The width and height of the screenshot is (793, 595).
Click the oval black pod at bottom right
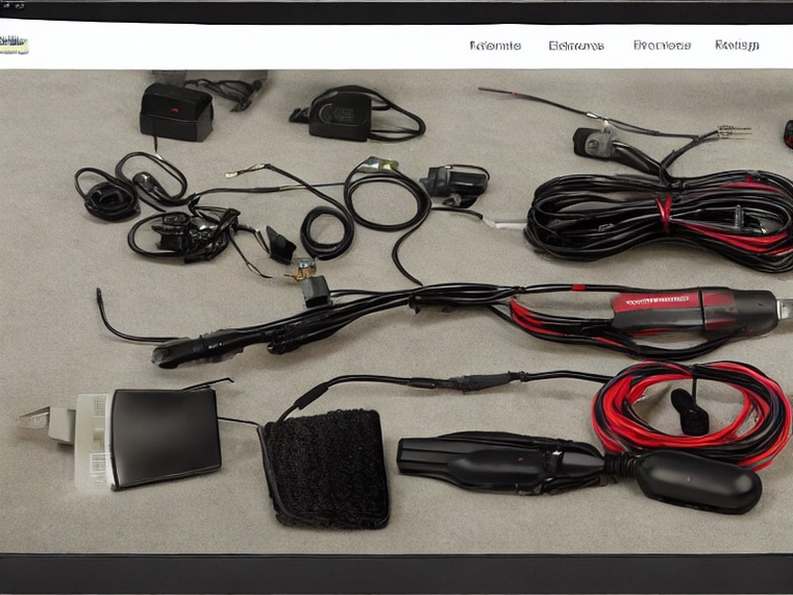pos(698,481)
